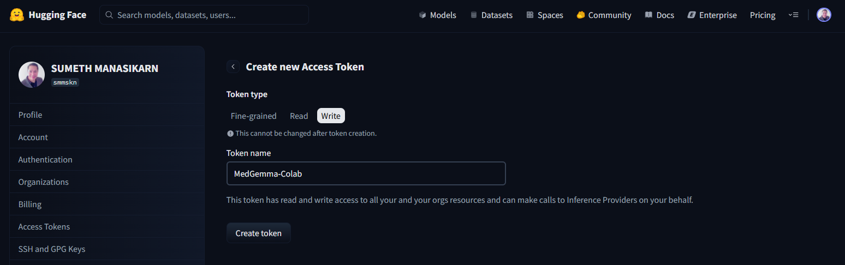Go to the Datasets page

[491, 15]
